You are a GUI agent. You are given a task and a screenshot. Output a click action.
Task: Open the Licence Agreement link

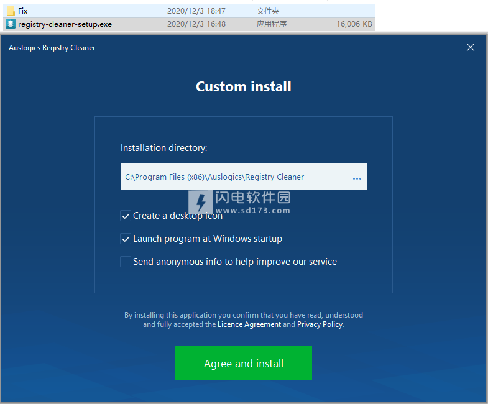click(x=249, y=324)
